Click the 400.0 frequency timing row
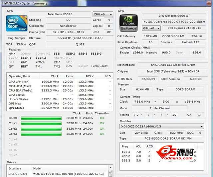 point(162,156)
